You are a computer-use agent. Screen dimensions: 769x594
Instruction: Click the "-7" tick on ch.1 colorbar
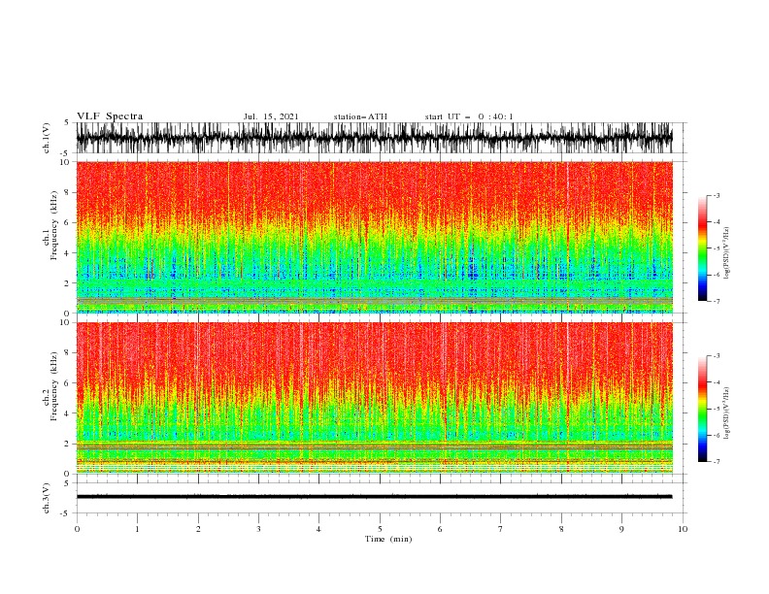click(x=717, y=301)
